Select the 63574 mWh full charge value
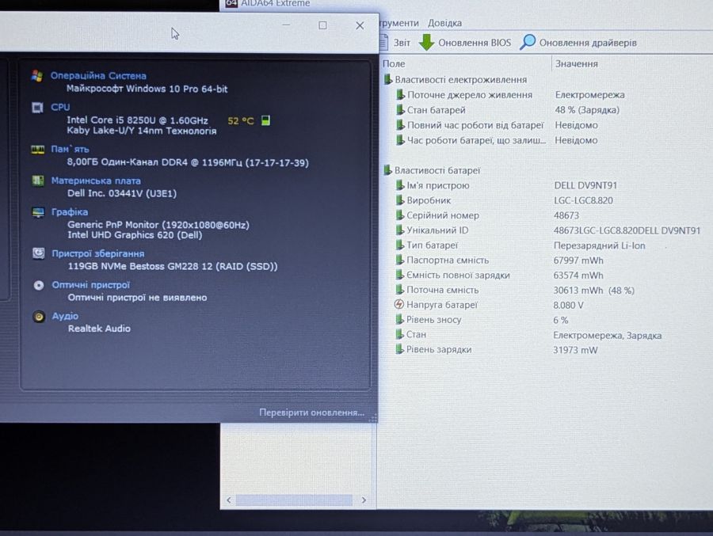 point(578,276)
